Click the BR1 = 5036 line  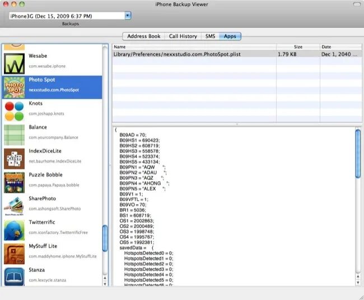133,210
